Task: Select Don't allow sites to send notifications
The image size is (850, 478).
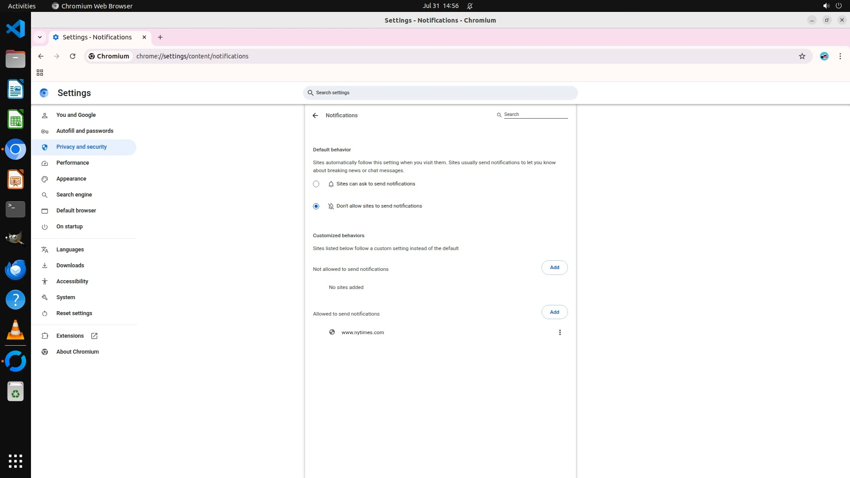Action: point(316,206)
